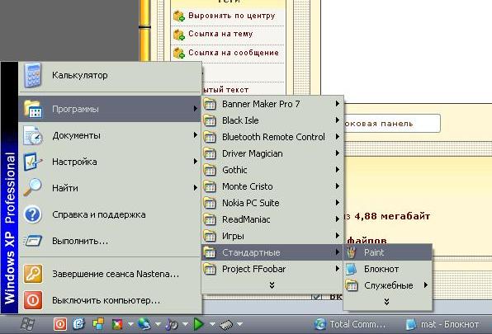Open the Игры program group
The height and width of the screenshot is (334, 492).
272,236
